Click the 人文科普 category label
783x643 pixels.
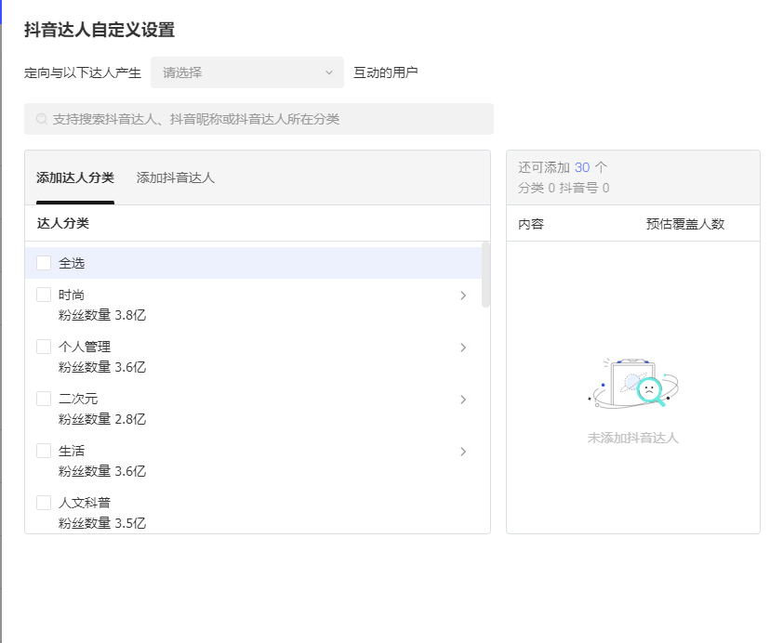click(85, 503)
